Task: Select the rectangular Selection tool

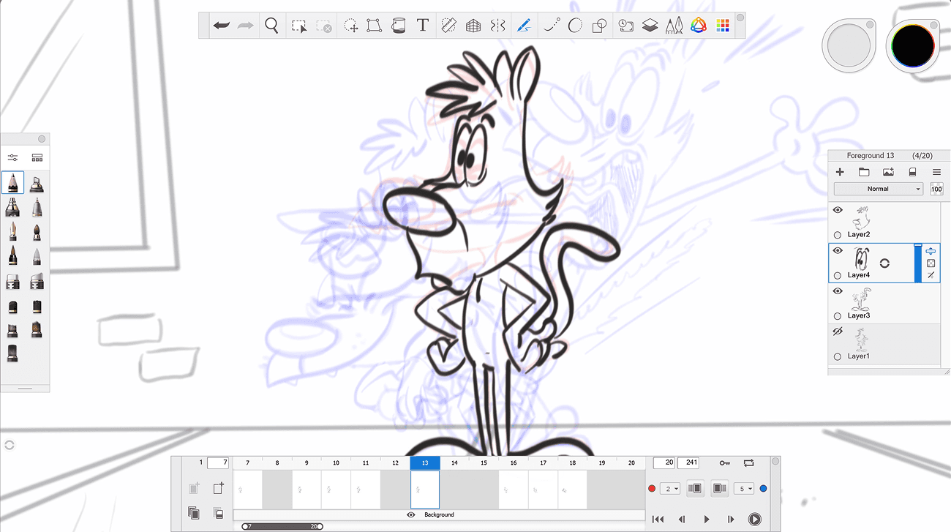Action: click(x=299, y=26)
